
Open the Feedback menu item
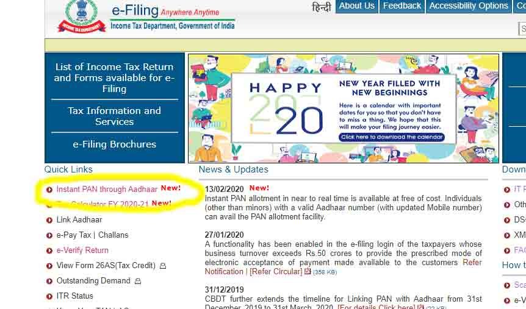click(402, 6)
